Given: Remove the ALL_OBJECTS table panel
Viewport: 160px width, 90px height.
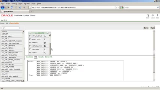Looking at the screenshot, I should tap(50, 33).
